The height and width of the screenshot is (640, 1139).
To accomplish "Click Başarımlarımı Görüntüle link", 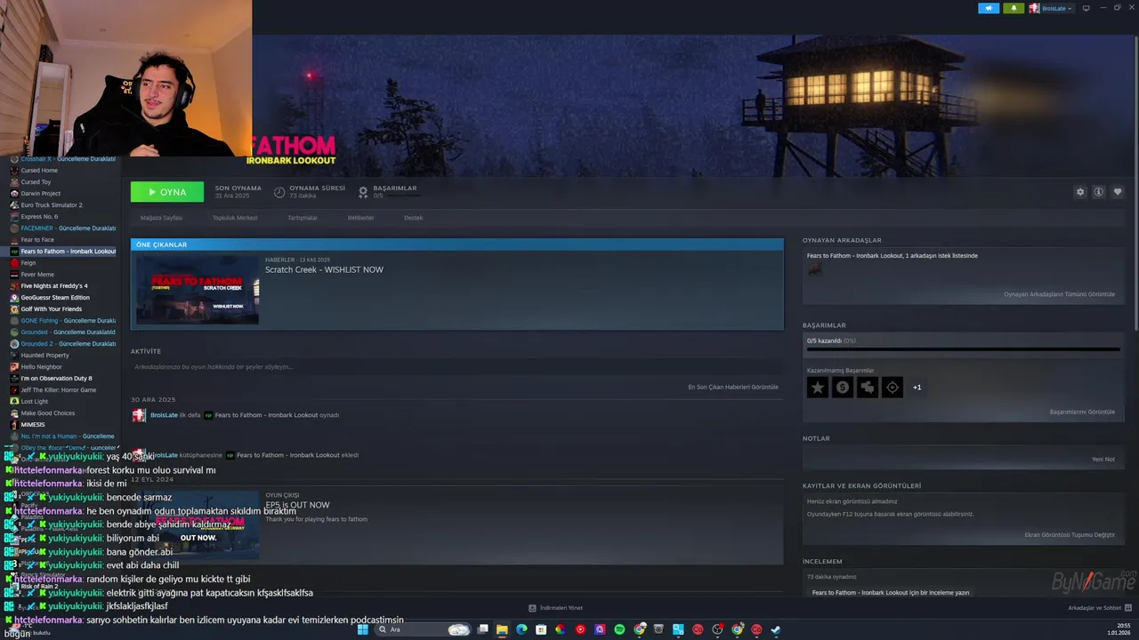I will pos(1082,412).
